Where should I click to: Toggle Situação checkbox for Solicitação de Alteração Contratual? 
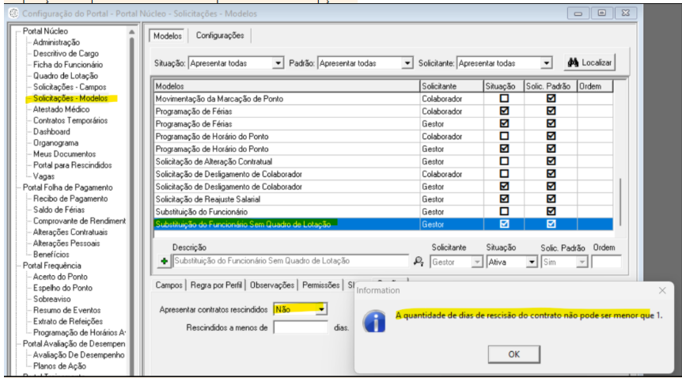click(x=504, y=161)
